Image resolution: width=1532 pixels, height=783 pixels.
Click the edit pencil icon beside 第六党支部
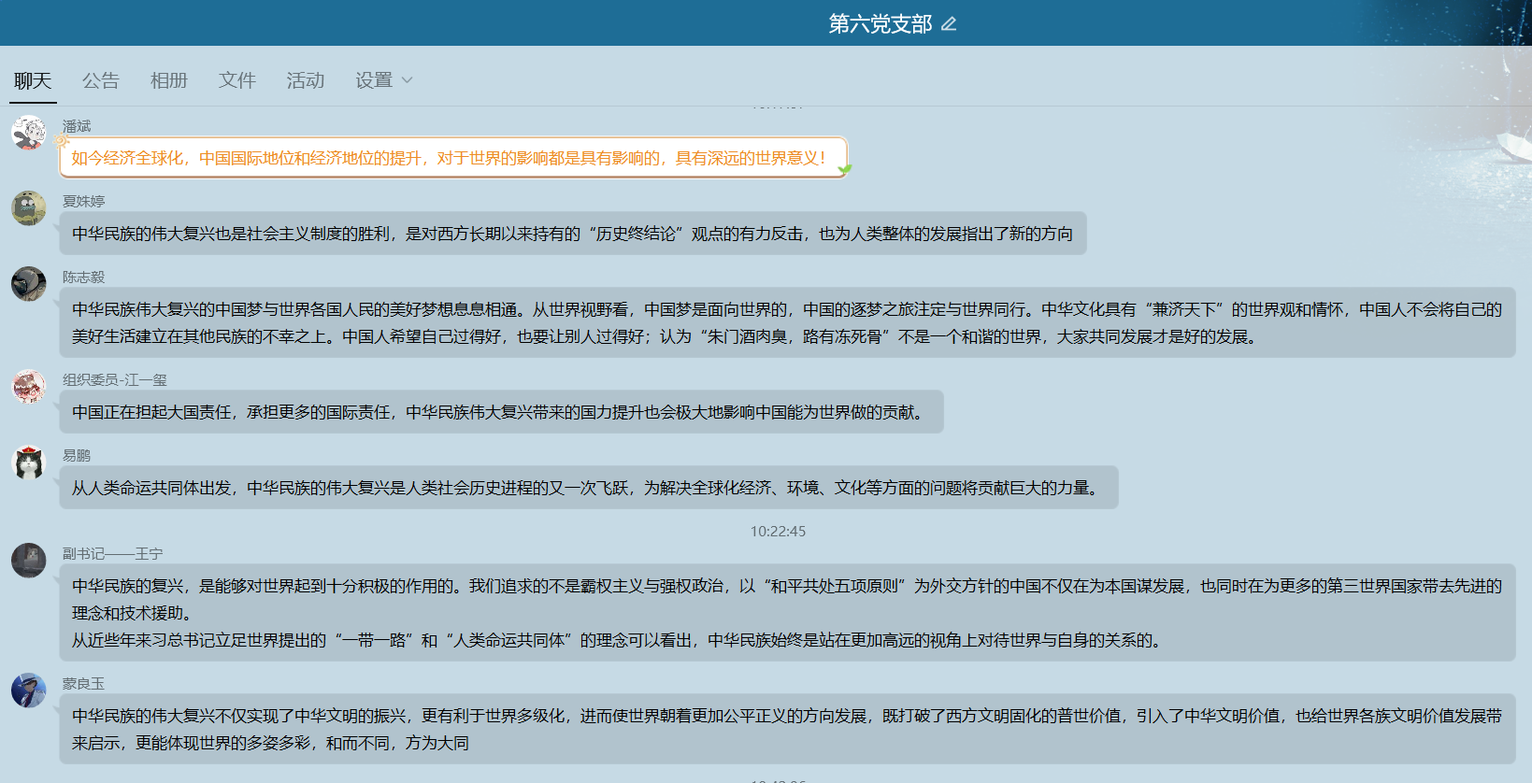pyautogui.click(x=949, y=23)
